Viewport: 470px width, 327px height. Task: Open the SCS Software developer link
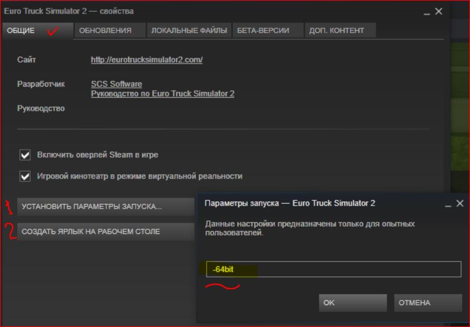(x=116, y=84)
